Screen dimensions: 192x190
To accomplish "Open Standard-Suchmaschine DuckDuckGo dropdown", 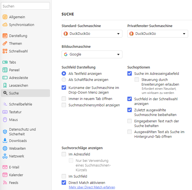I will tap(92, 34).
